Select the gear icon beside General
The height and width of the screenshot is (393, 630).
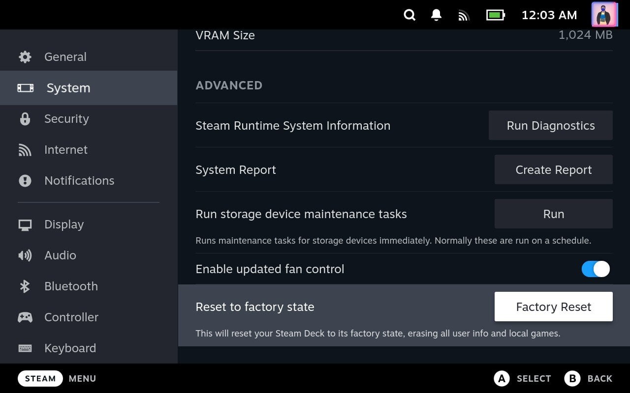(x=25, y=57)
